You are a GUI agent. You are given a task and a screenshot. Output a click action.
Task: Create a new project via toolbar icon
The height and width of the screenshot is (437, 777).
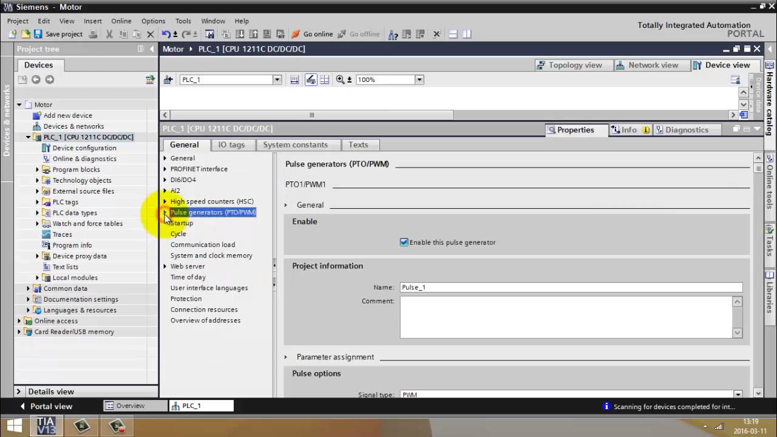tap(13, 34)
